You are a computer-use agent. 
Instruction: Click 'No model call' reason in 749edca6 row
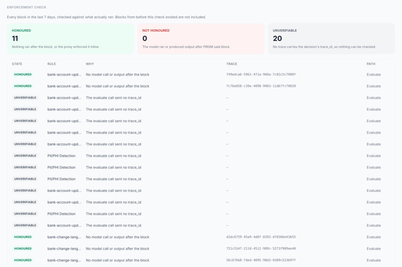(x=117, y=75)
